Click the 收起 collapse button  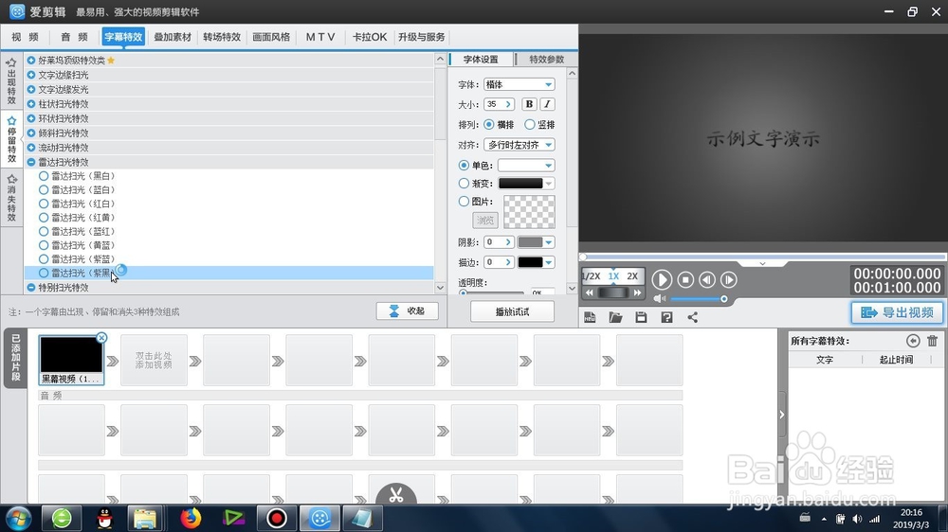[x=408, y=311]
